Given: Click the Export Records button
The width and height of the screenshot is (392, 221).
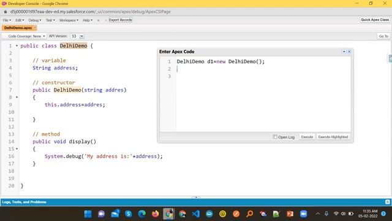Looking at the screenshot, I should coord(120,20).
